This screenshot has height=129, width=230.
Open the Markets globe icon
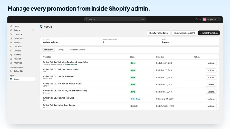point(11,54)
